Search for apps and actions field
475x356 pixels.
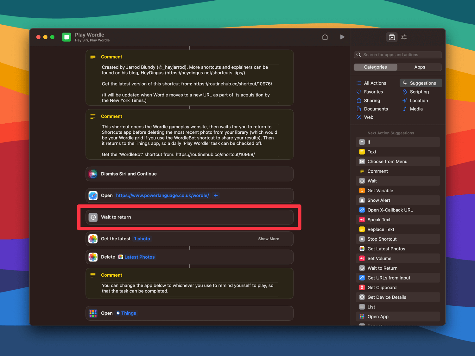click(x=398, y=55)
